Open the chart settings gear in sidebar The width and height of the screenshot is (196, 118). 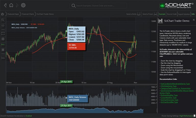coord(3,39)
